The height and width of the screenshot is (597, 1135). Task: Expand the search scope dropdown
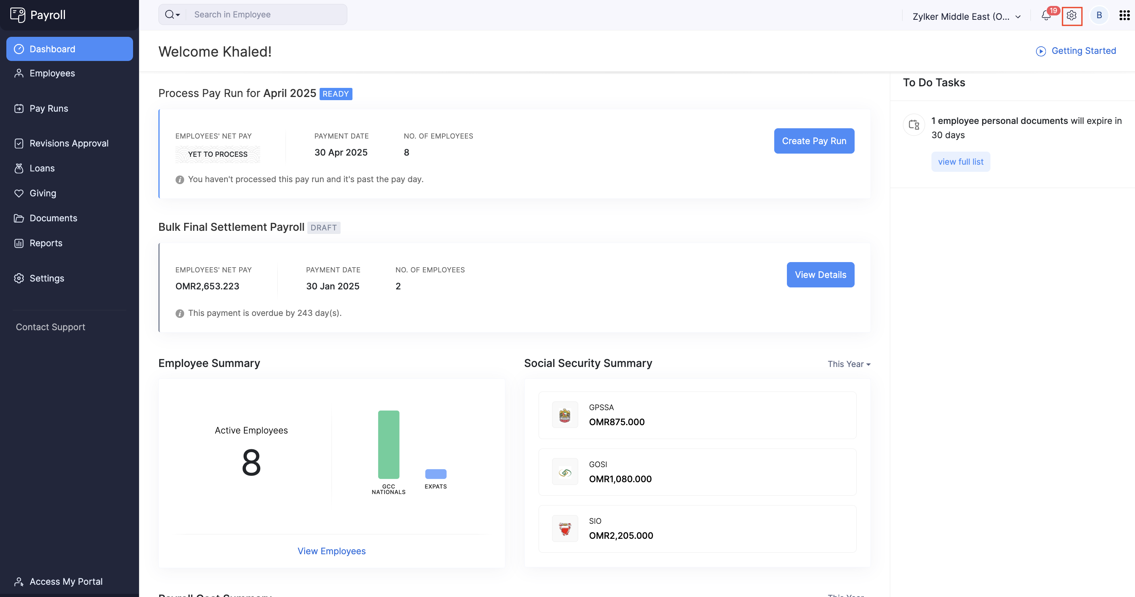[172, 15]
